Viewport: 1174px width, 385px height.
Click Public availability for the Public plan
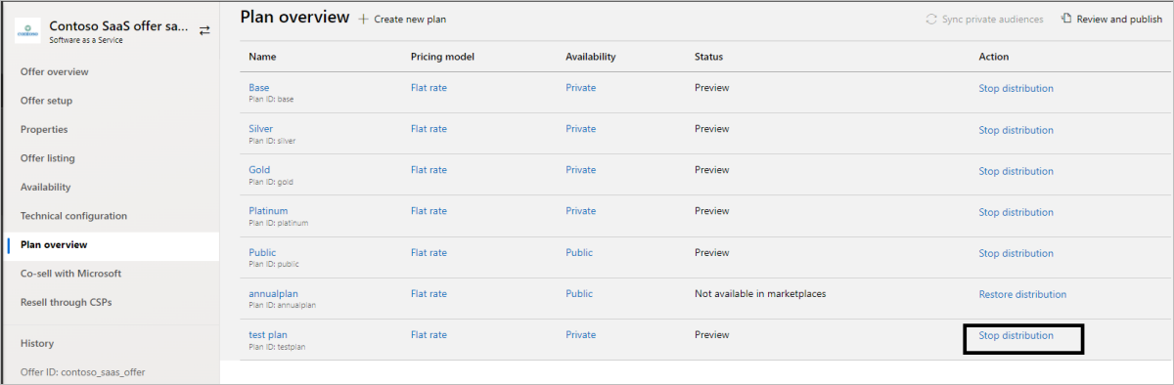[579, 252]
